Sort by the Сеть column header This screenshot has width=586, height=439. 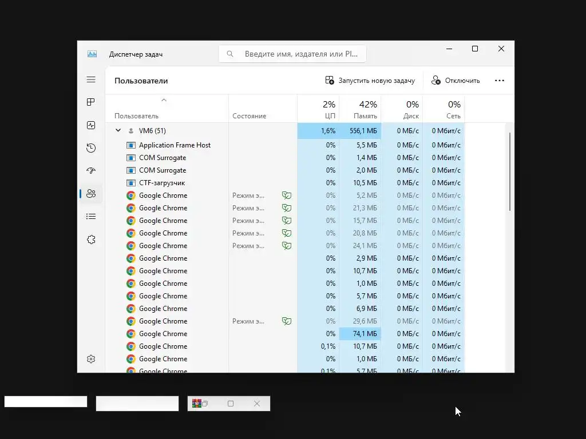click(x=444, y=109)
